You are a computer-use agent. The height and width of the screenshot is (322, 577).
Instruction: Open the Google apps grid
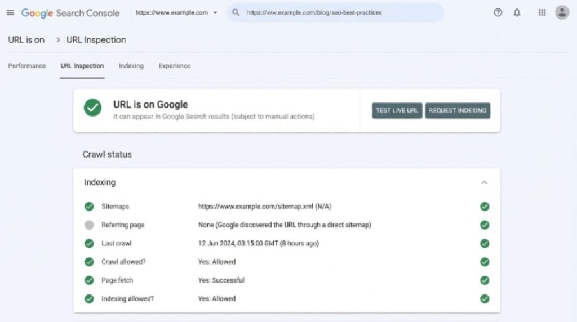542,12
